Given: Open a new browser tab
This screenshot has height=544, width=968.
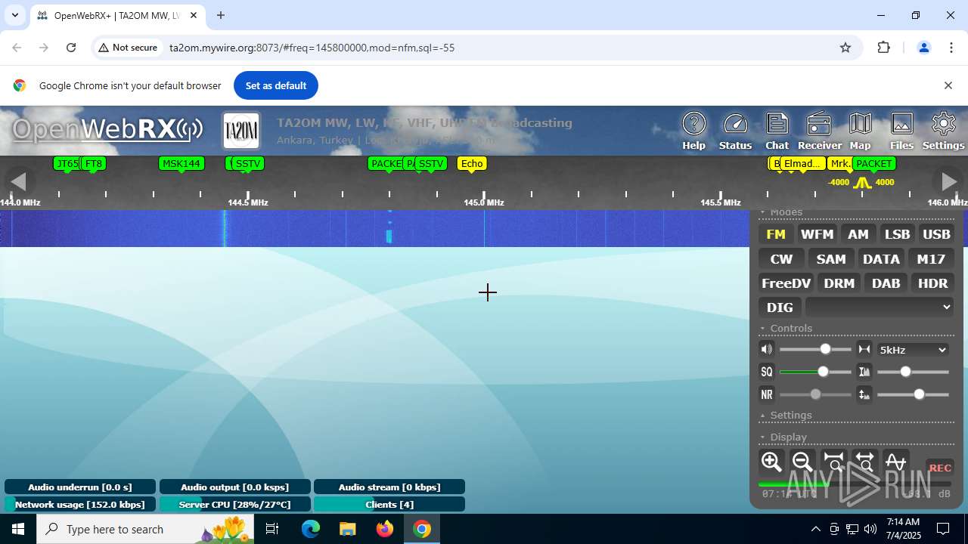Looking at the screenshot, I should (x=221, y=15).
